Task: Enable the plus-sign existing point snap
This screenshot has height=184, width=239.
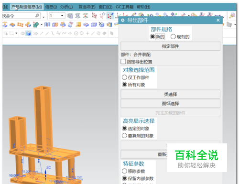Action: click(x=87, y=33)
